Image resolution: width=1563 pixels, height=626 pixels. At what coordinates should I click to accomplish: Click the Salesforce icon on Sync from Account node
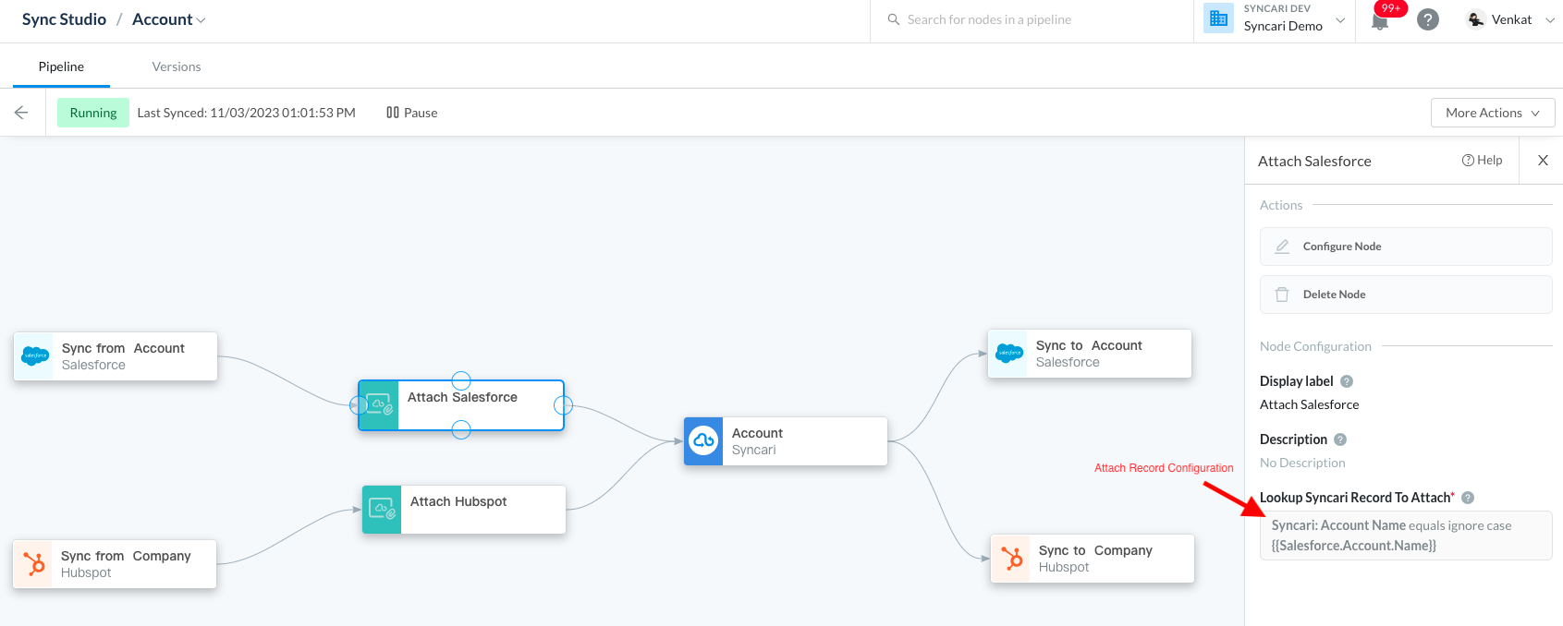tap(35, 356)
